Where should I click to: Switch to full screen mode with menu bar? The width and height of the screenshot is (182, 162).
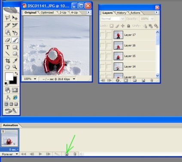(11, 104)
